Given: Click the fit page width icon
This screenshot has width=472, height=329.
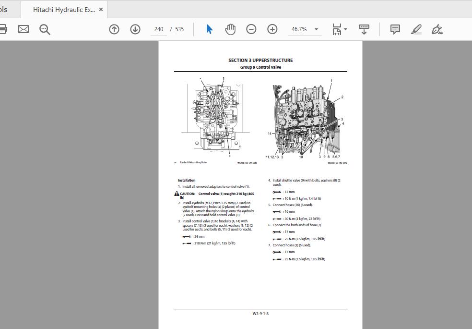Looking at the screenshot, I should [337, 29].
